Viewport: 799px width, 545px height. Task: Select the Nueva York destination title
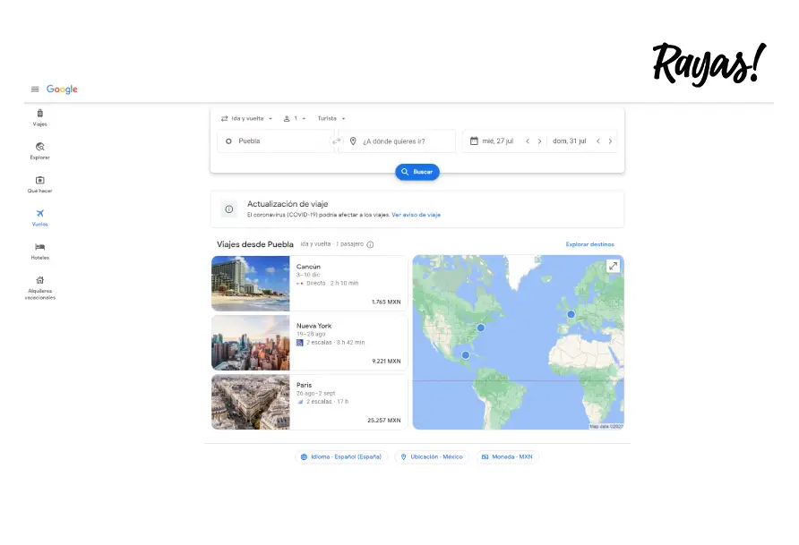pyautogui.click(x=314, y=326)
